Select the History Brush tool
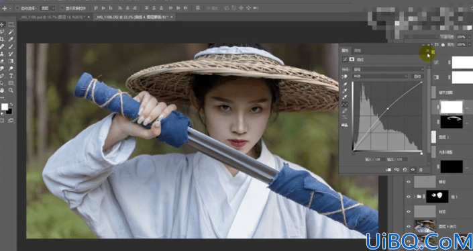Viewport: 473px width, 251px height. (x=11, y=54)
